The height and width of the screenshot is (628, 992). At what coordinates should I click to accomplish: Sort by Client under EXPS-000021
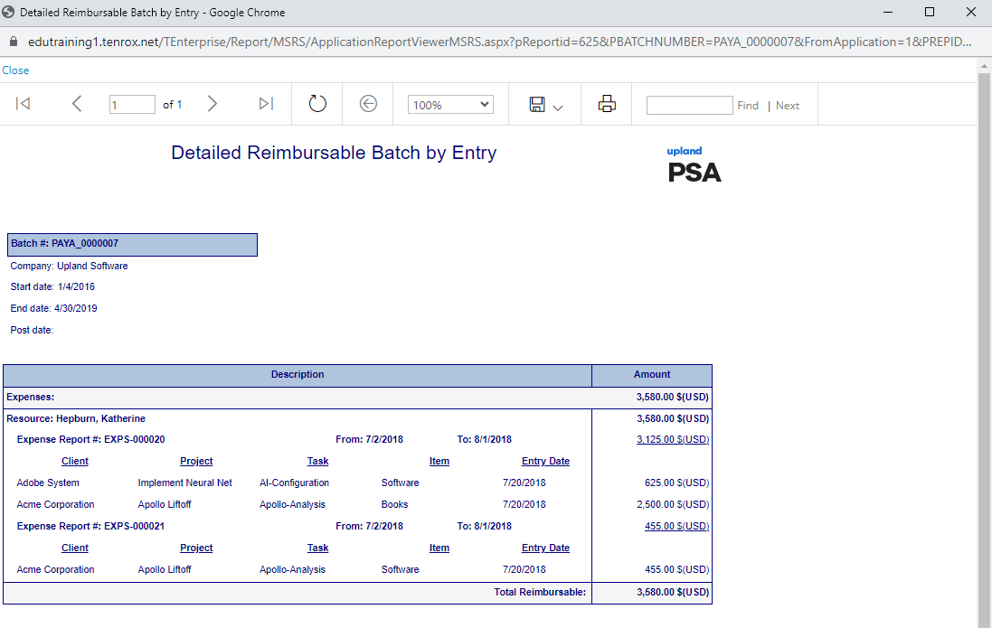coord(75,548)
